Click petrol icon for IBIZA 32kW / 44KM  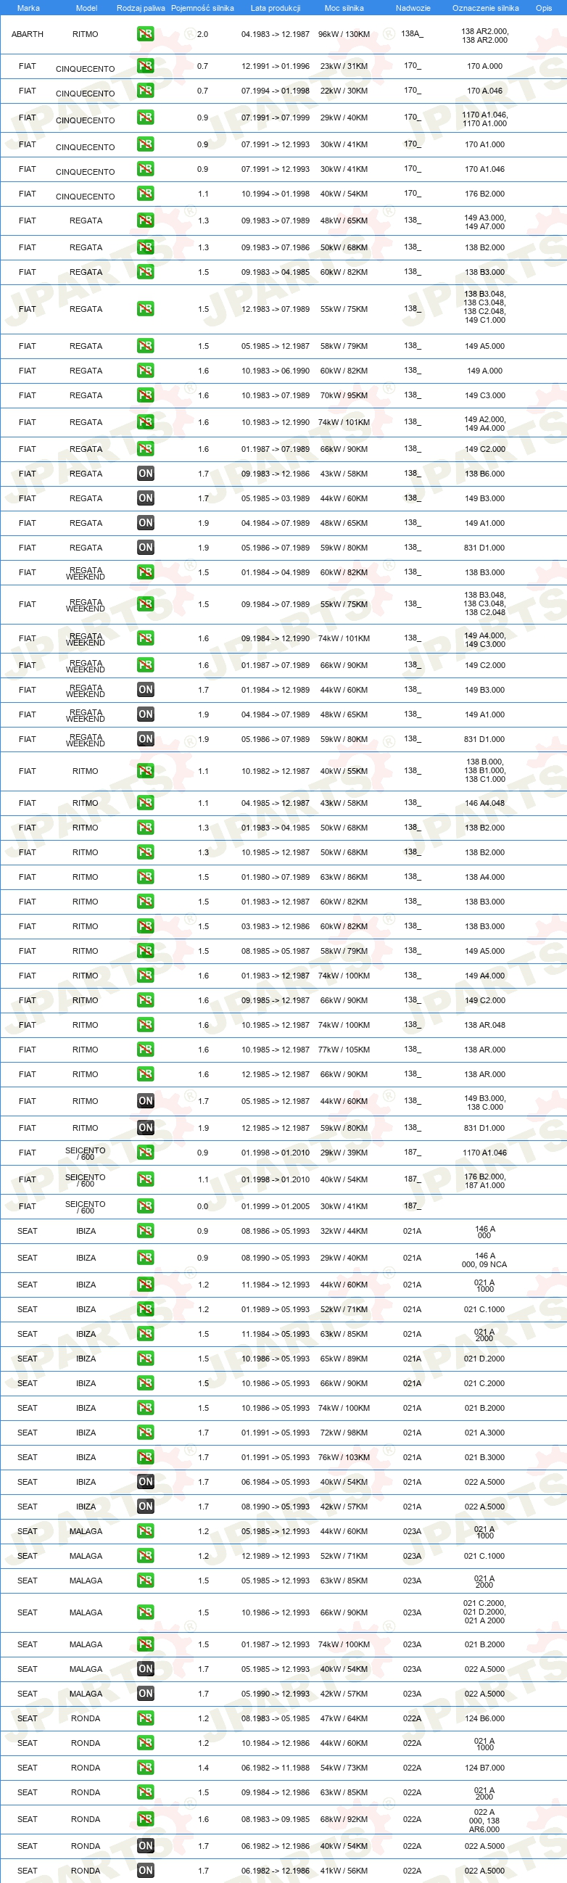click(146, 1231)
